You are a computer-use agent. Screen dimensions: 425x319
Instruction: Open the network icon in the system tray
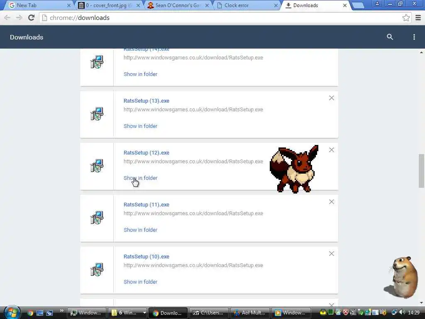(x=394, y=312)
